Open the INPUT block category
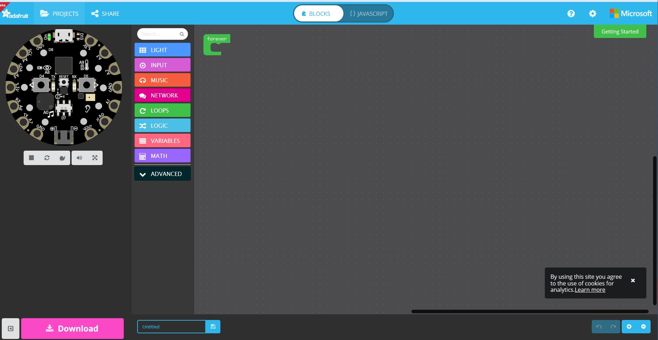658x340 pixels. [x=162, y=65]
